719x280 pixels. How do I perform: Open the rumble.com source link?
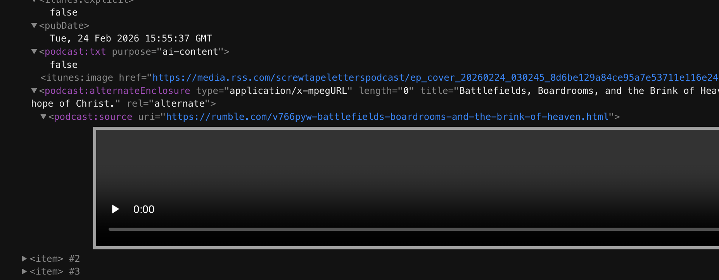[x=387, y=117]
